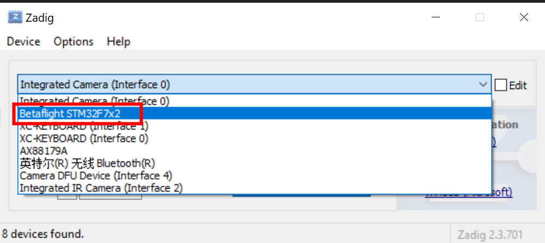The width and height of the screenshot is (545, 243).
Task: Click the maximize window button
Action: click(480, 17)
